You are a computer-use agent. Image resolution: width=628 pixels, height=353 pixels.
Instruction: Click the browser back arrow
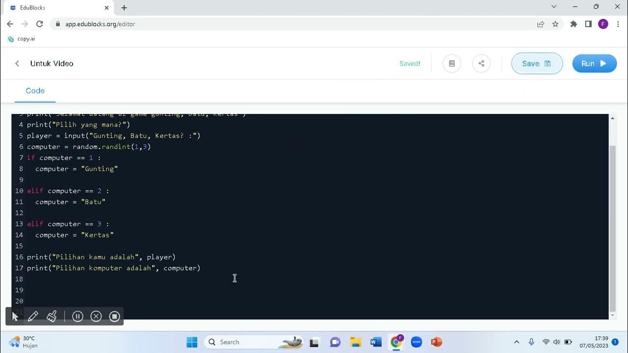10,24
